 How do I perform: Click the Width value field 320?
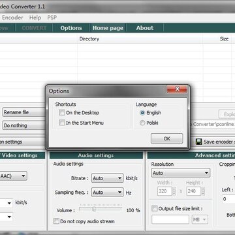click(164, 191)
